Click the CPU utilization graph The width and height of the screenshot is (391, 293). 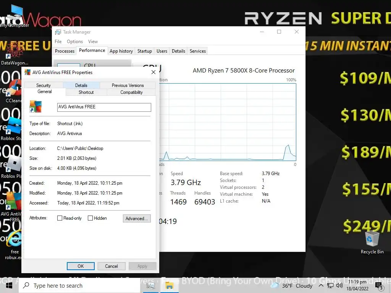(228, 122)
